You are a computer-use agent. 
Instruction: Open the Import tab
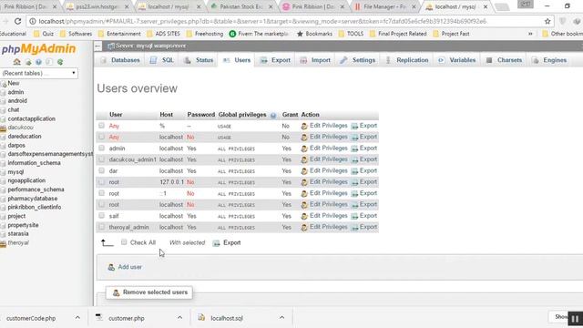tap(315, 60)
